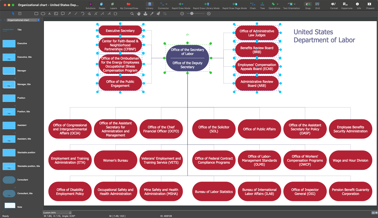Select the Crop tool
This screenshot has height=218, width=378.
click(165, 14)
